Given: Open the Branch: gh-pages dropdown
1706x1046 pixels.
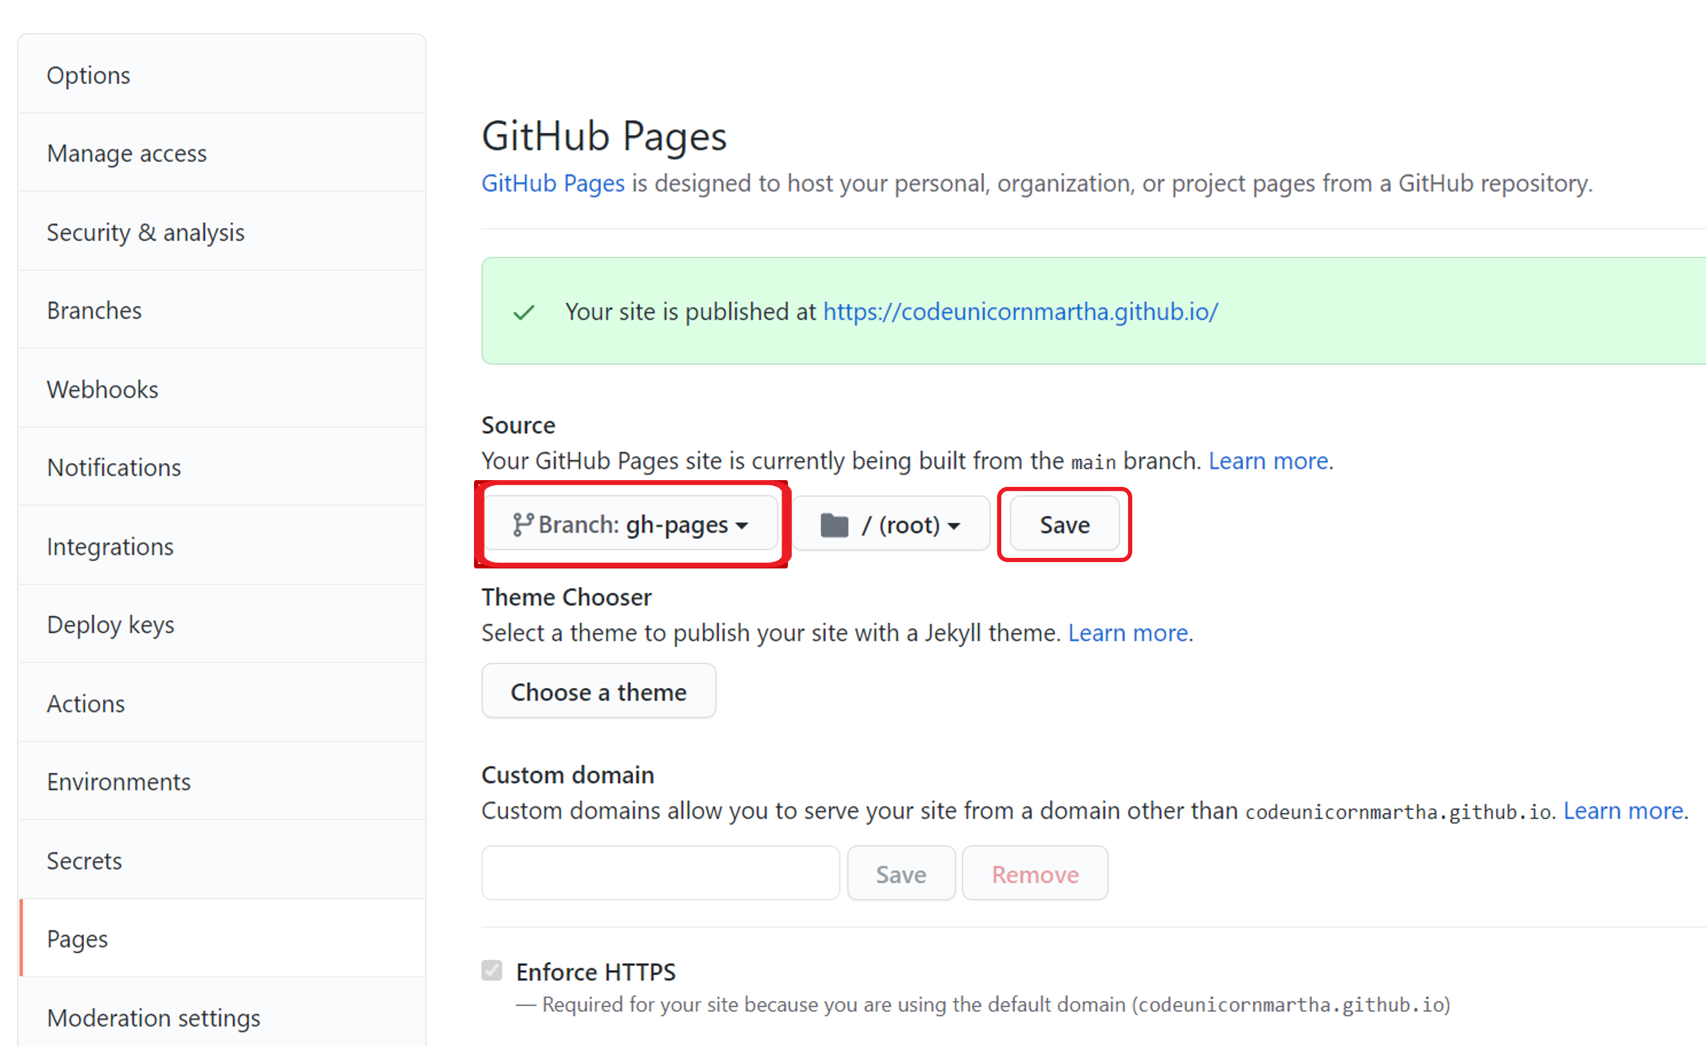Looking at the screenshot, I should point(631,524).
